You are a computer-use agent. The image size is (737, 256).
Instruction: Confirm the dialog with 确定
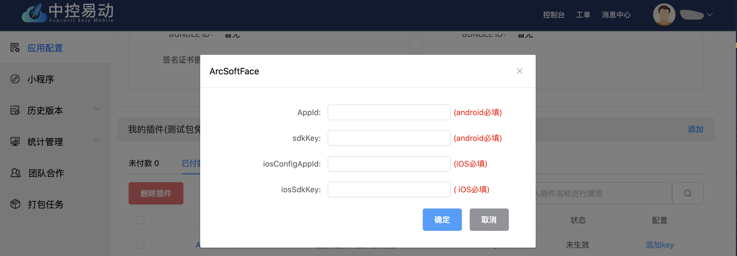point(442,219)
